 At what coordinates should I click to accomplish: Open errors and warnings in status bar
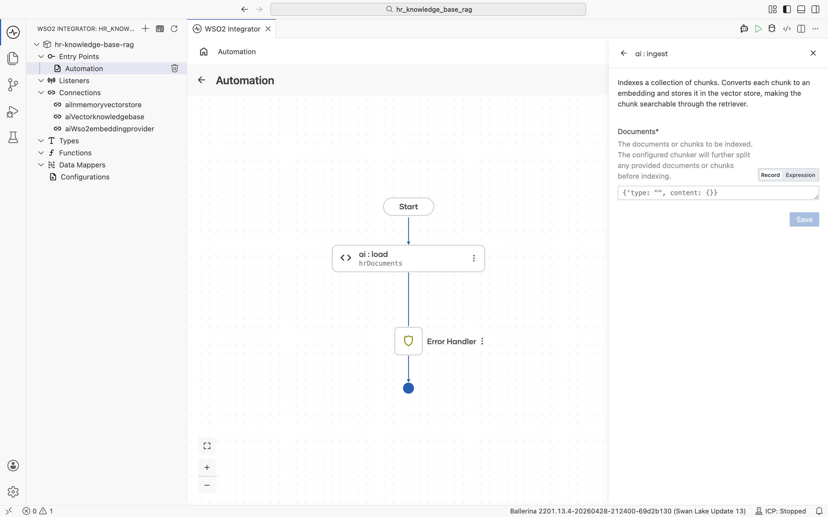pyautogui.click(x=38, y=511)
